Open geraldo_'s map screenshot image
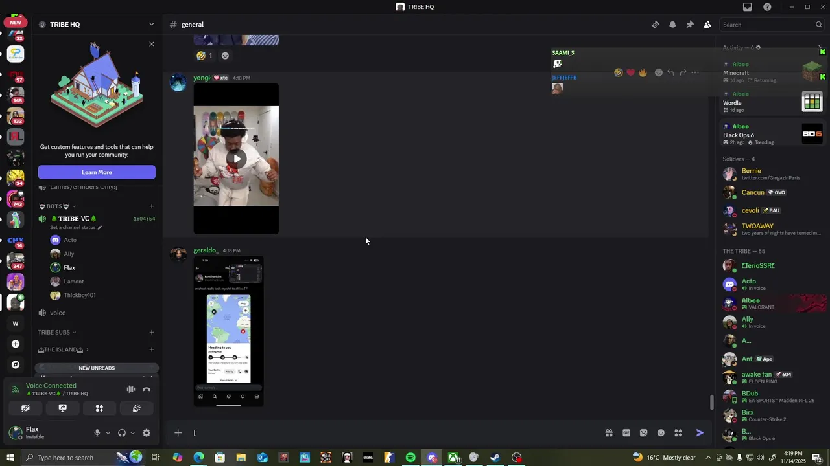The image size is (830, 466). 228,331
